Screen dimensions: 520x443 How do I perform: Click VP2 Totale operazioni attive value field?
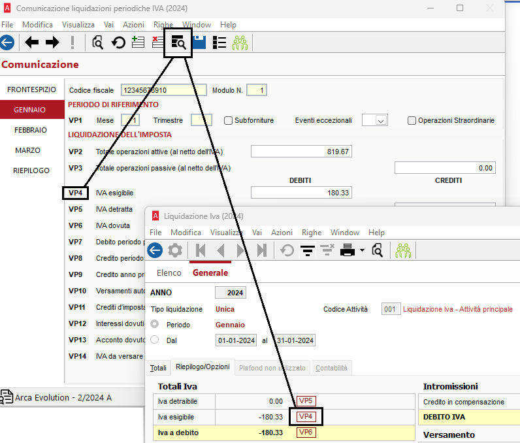301,152
